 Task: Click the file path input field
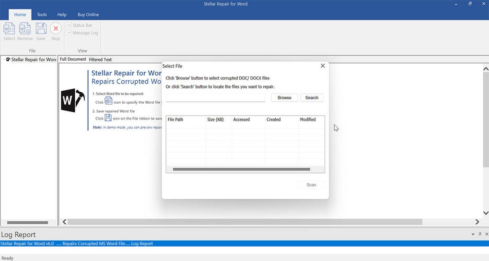[216, 98]
